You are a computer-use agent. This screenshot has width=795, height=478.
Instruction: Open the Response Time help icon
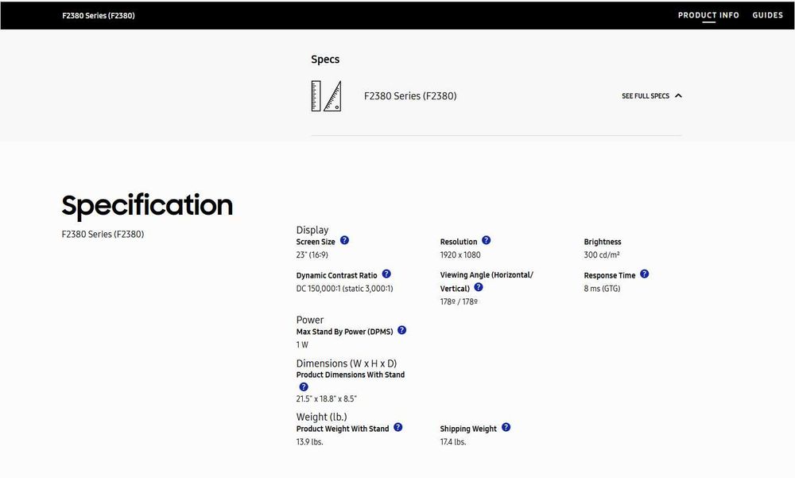(x=645, y=274)
